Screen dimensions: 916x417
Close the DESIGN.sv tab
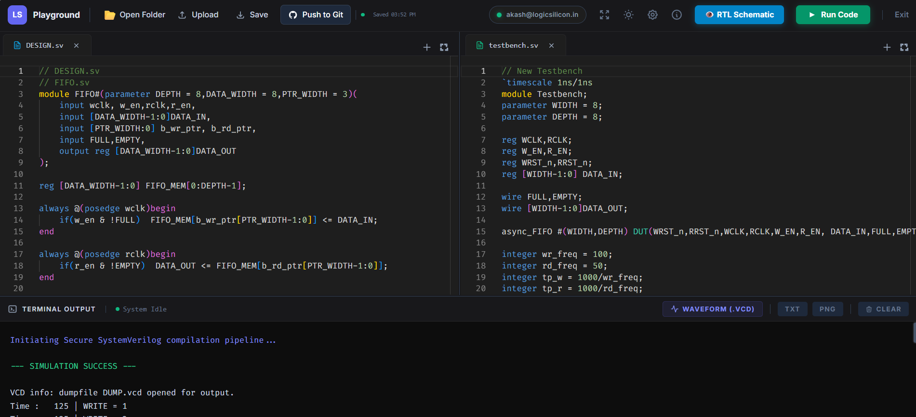click(x=76, y=45)
